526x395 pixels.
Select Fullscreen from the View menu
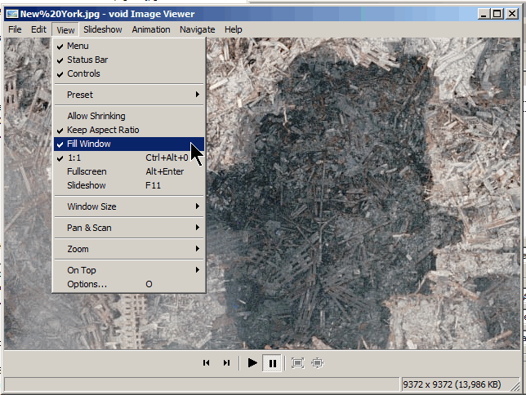[87, 171]
